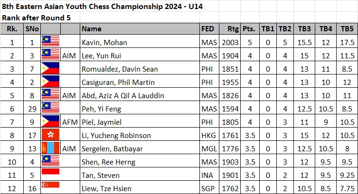This screenshot has height=194, width=358.
Task: Open Abd, Aziz A Qil A Lauddin entry
Action: [123, 95]
